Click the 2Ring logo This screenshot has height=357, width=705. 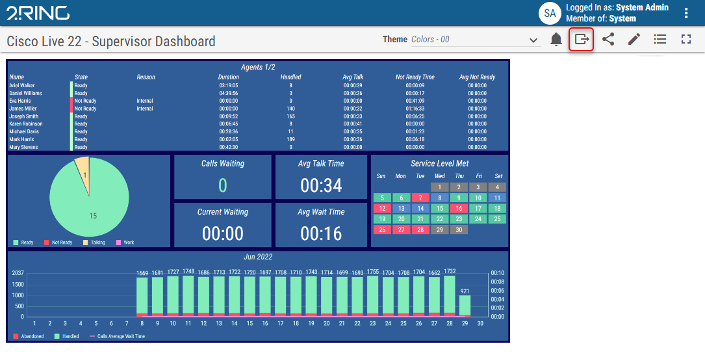[38, 13]
